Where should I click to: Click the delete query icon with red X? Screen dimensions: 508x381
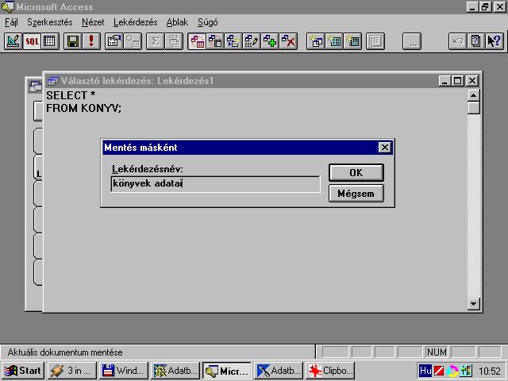289,41
